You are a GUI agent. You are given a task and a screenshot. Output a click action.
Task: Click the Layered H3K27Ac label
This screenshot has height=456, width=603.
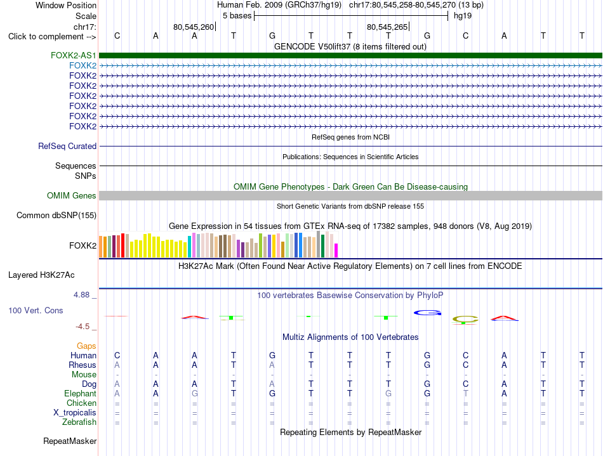[x=41, y=275]
